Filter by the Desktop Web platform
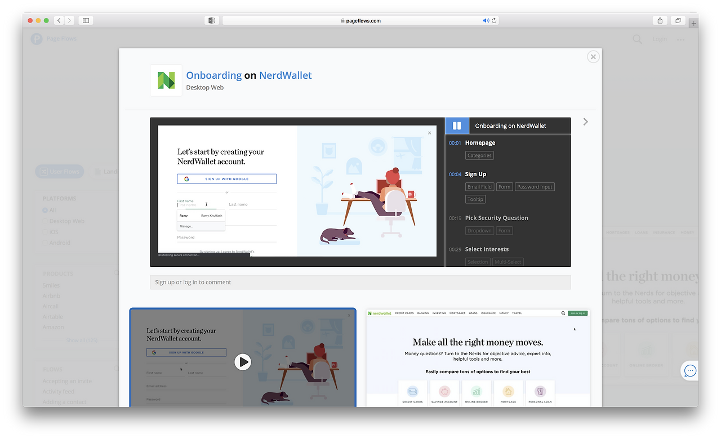The width and height of the screenshot is (721, 439). [66, 221]
